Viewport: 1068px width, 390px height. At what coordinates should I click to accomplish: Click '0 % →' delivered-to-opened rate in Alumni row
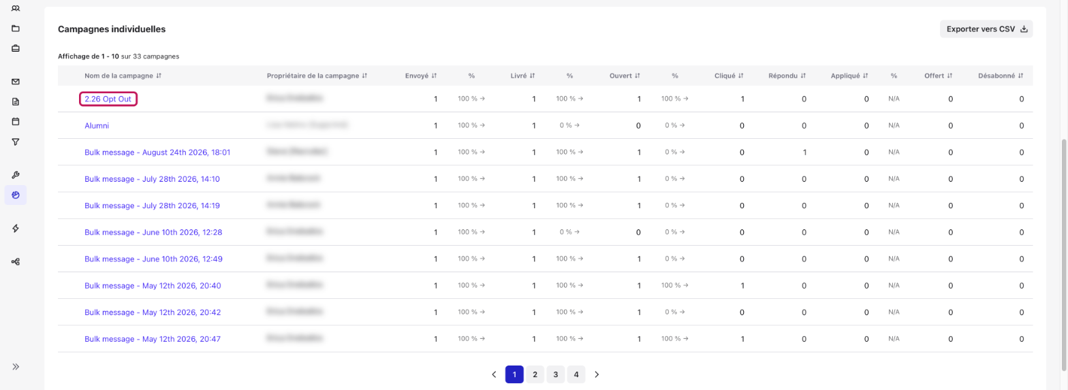569,125
